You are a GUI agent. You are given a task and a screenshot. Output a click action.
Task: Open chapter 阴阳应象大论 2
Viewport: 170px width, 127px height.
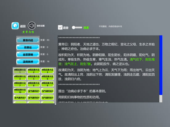pyautogui.click(x=34, y=71)
